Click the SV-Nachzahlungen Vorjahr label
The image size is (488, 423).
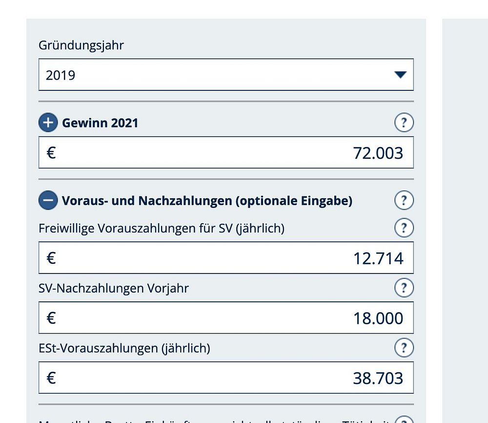[113, 288]
